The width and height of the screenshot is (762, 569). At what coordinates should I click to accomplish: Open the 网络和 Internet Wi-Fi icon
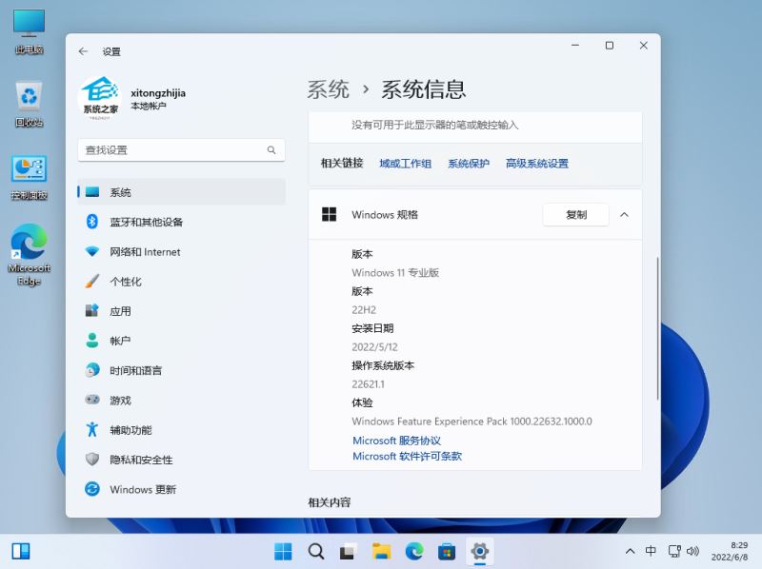pyautogui.click(x=92, y=251)
